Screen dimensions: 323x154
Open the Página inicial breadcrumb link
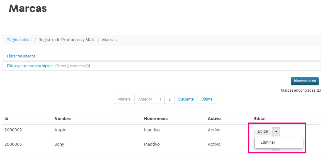point(19,40)
